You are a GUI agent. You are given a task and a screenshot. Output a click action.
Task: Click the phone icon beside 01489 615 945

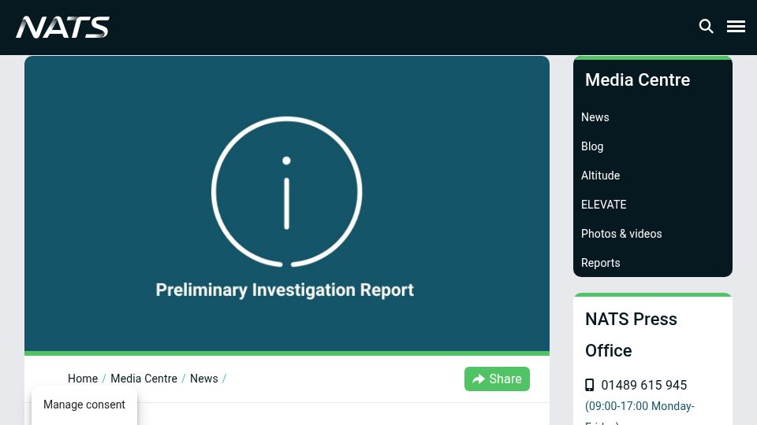590,385
